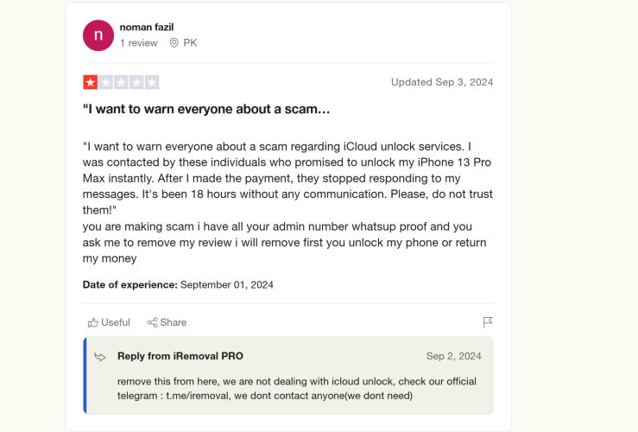Viewport: 638px width, 432px height.
Task: Report the review with the flag icon
Action: 488,322
